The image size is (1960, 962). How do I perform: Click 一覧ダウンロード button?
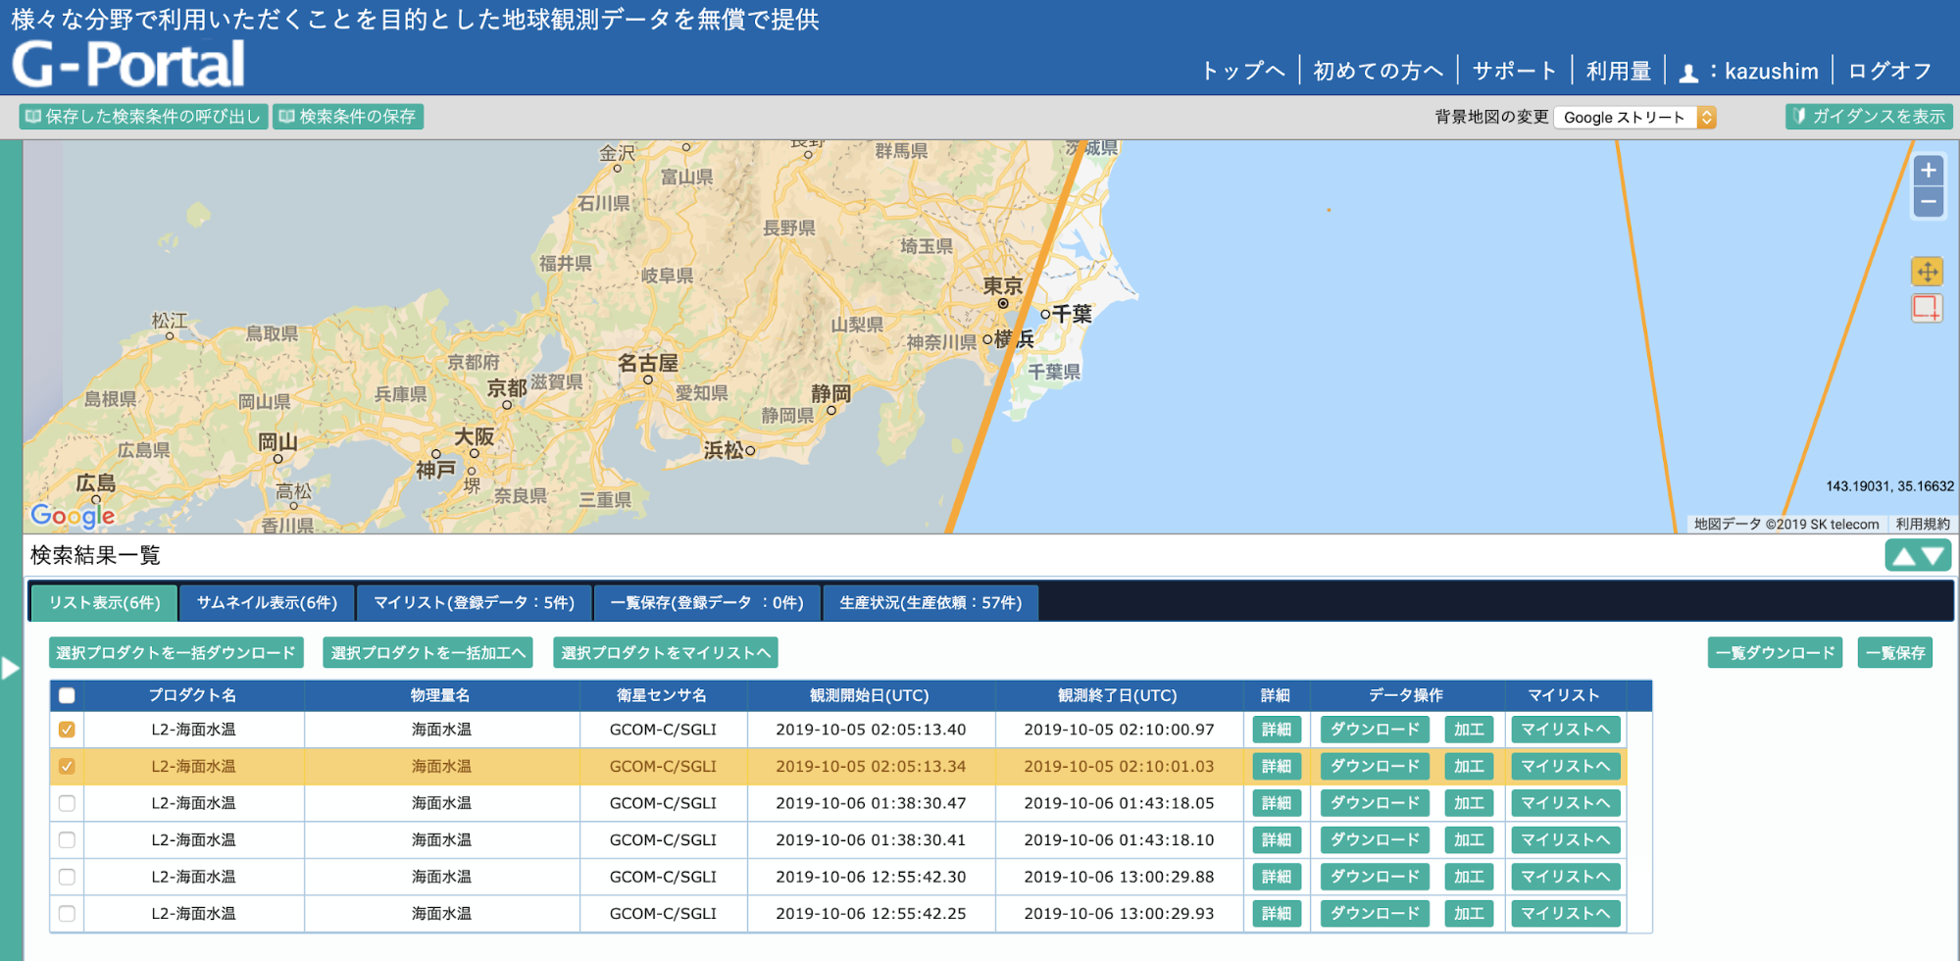point(1775,653)
